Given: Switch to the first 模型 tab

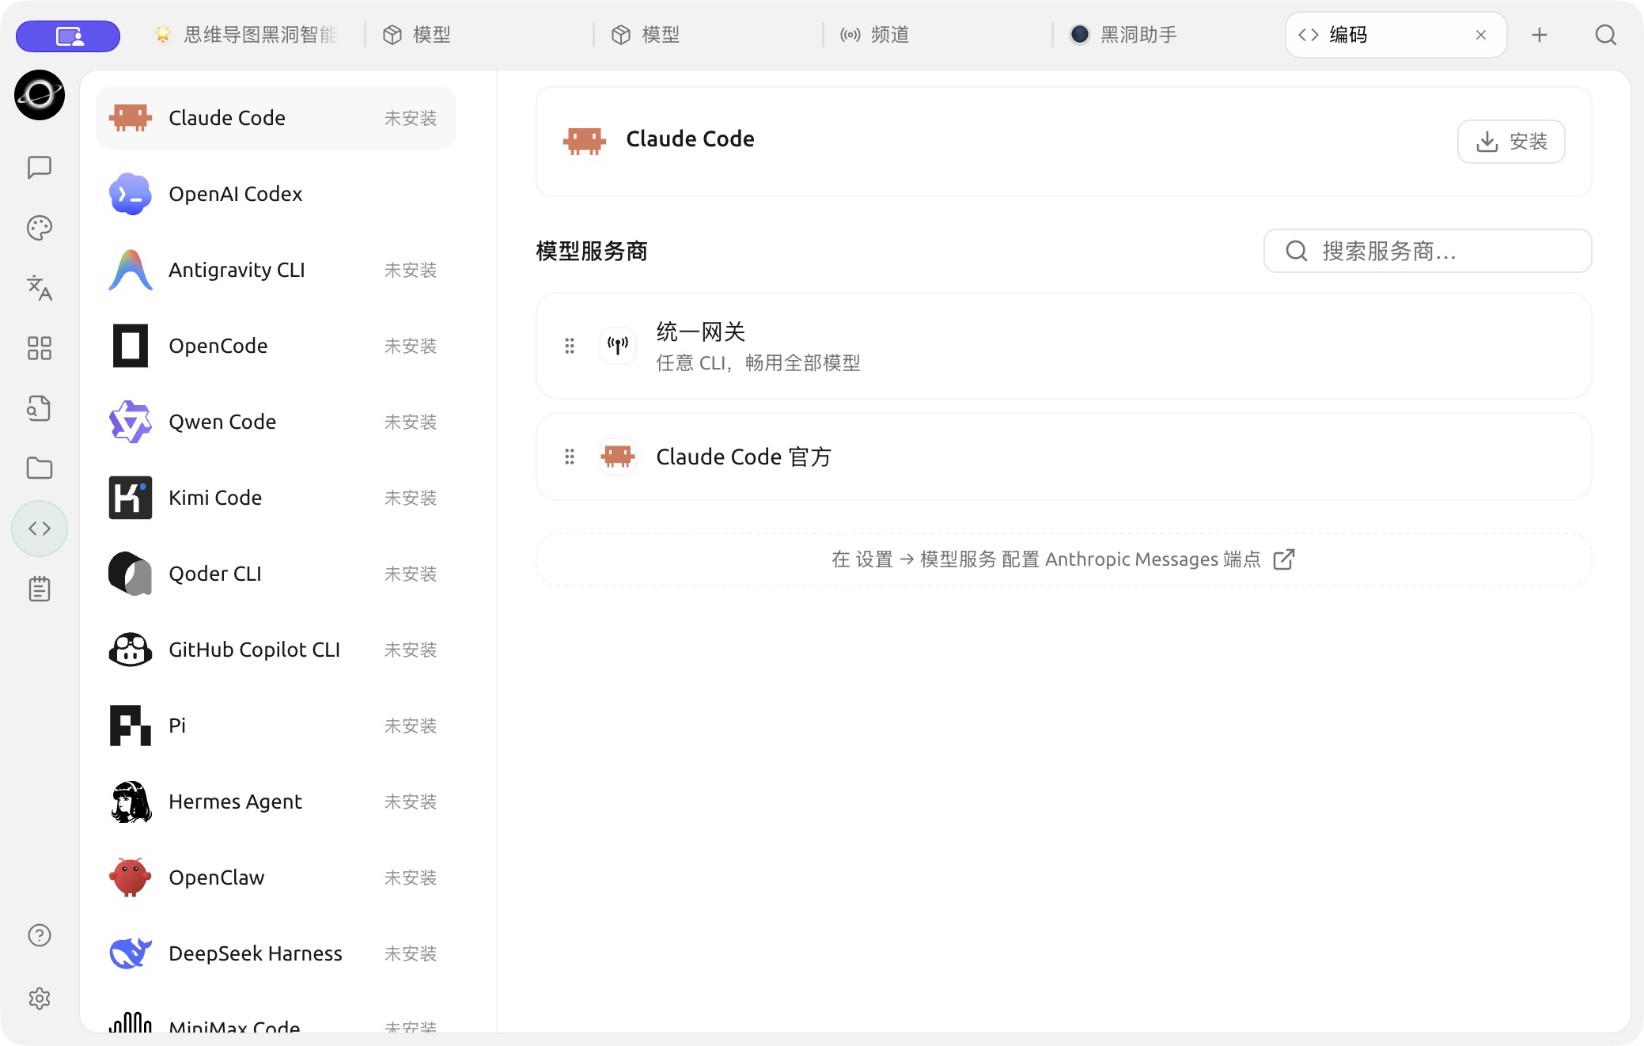Looking at the screenshot, I should 479,35.
